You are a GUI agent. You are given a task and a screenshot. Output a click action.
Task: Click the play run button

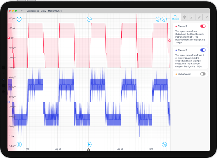(x=89, y=144)
